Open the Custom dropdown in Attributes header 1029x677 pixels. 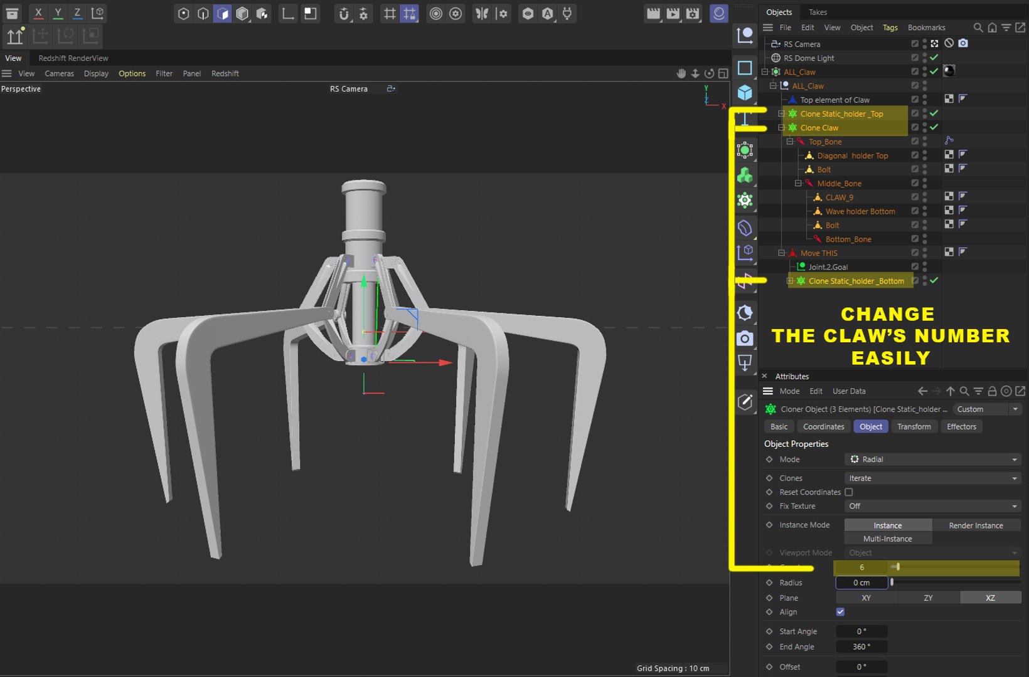coord(988,409)
